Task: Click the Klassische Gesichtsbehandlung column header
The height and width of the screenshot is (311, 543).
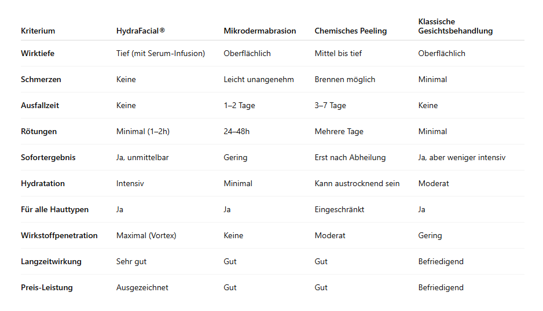Action: pos(455,27)
